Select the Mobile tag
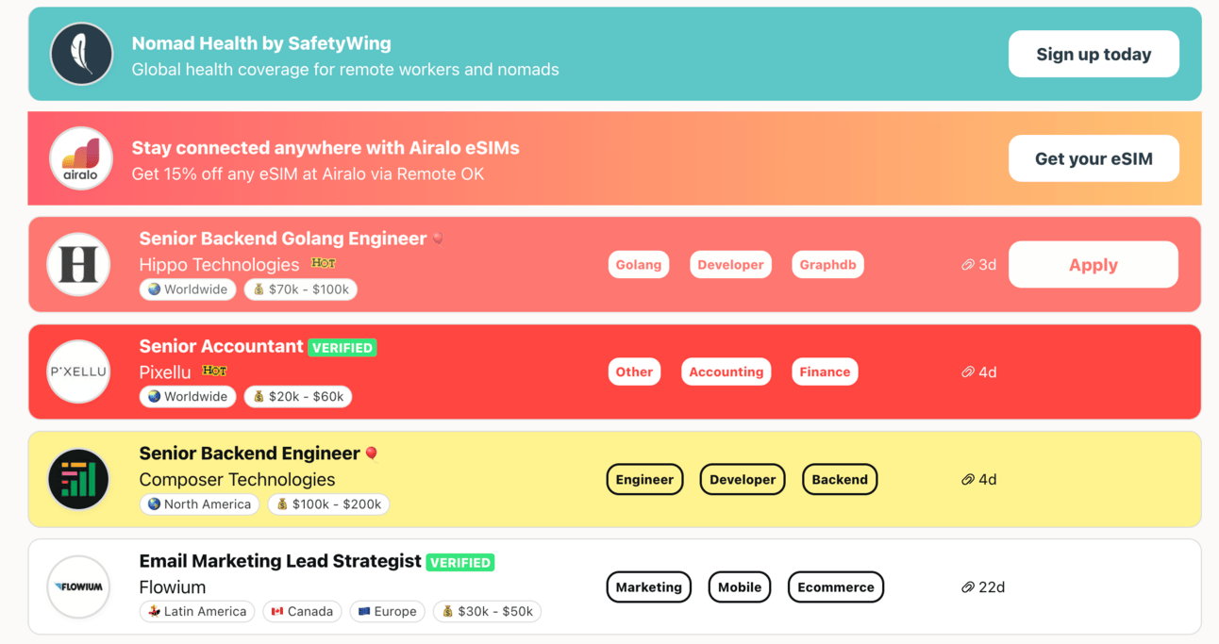The width and height of the screenshot is (1219, 644). point(740,586)
